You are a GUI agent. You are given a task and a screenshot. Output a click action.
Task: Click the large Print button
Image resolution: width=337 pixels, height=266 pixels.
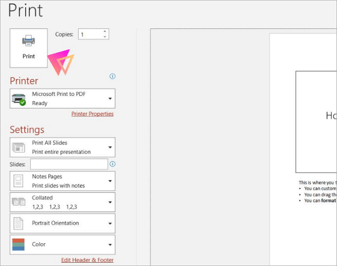click(28, 48)
